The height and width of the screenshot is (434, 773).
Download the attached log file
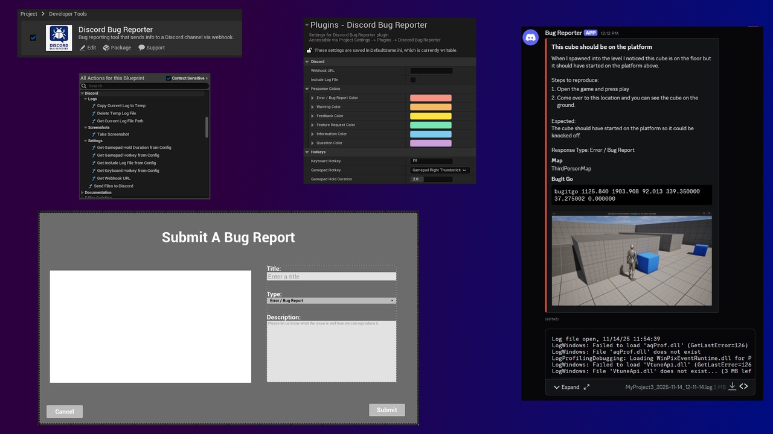732,386
